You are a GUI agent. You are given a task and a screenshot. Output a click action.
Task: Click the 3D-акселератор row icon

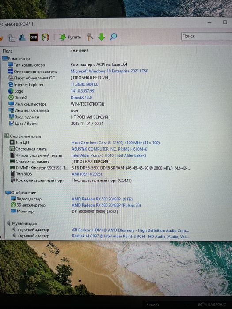click(13, 205)
